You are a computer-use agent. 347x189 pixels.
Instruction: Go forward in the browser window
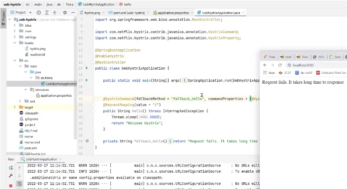click(x=272, y=65)
